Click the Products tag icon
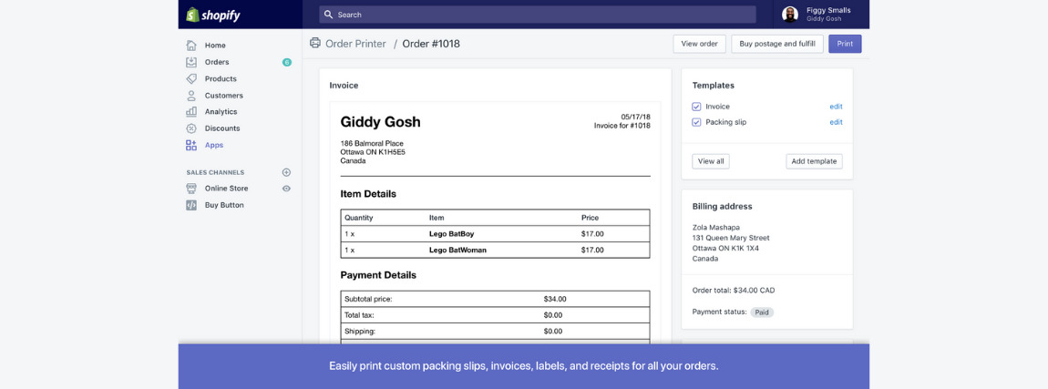 click(x=191, y=79)
